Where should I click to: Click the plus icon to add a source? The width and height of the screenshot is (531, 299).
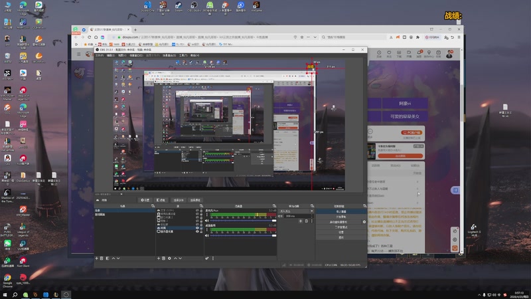click(x=159, y=258)
